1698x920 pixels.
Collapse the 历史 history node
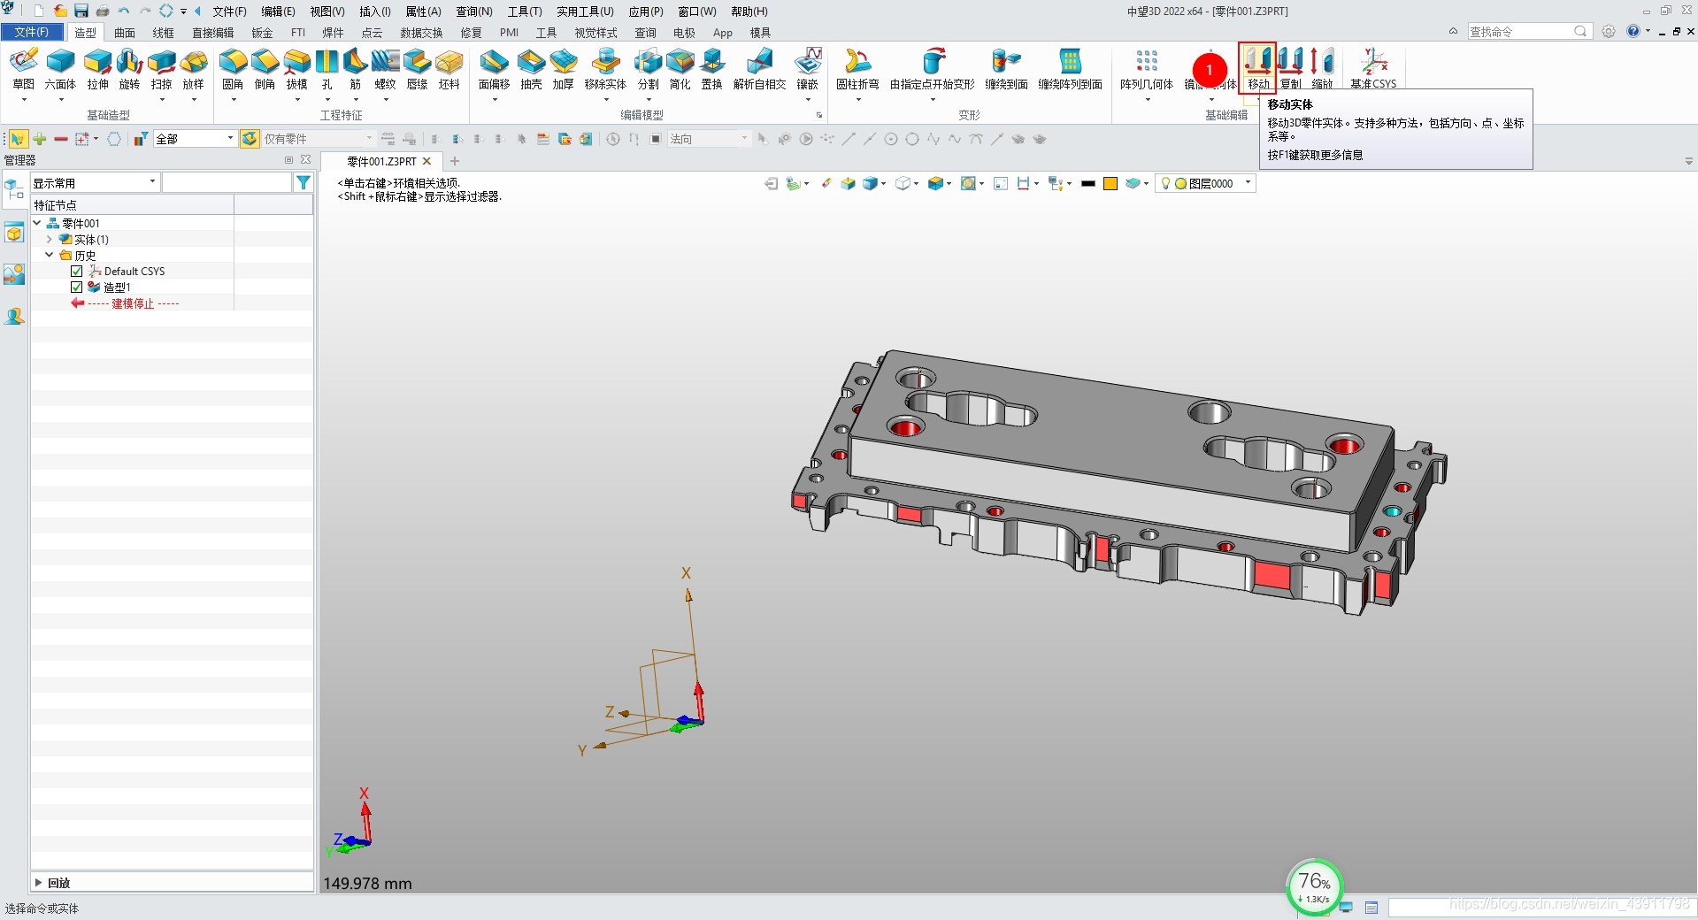point(50,255)
